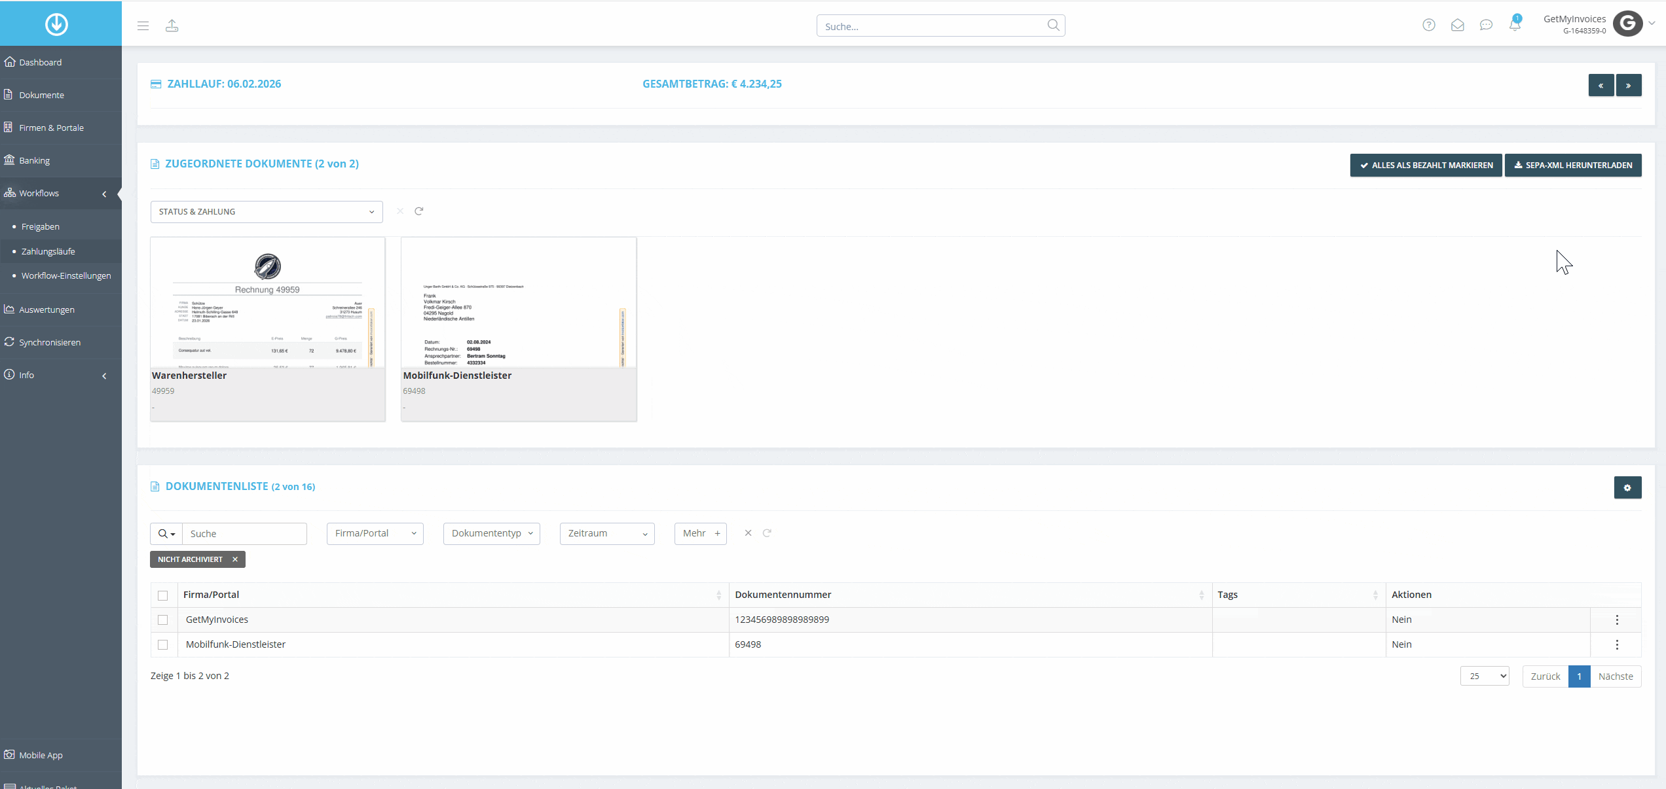
Task: Go to Banking in sidebar
Action: point(34,160)
